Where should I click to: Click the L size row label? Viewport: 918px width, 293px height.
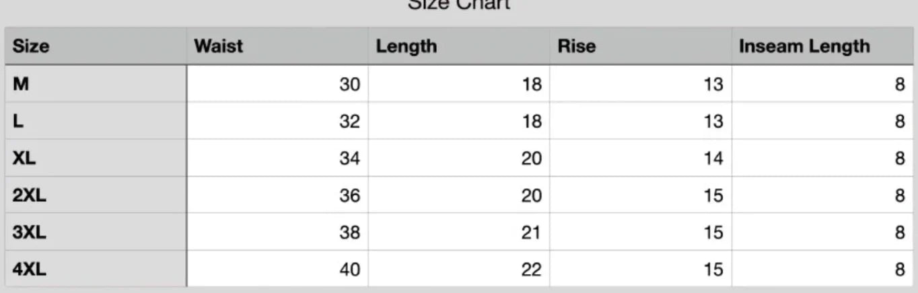click(19, 122)
